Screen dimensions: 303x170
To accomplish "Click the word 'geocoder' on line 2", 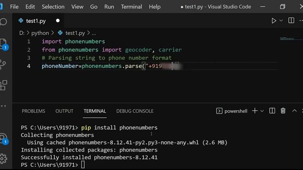I will coord(138,50).
